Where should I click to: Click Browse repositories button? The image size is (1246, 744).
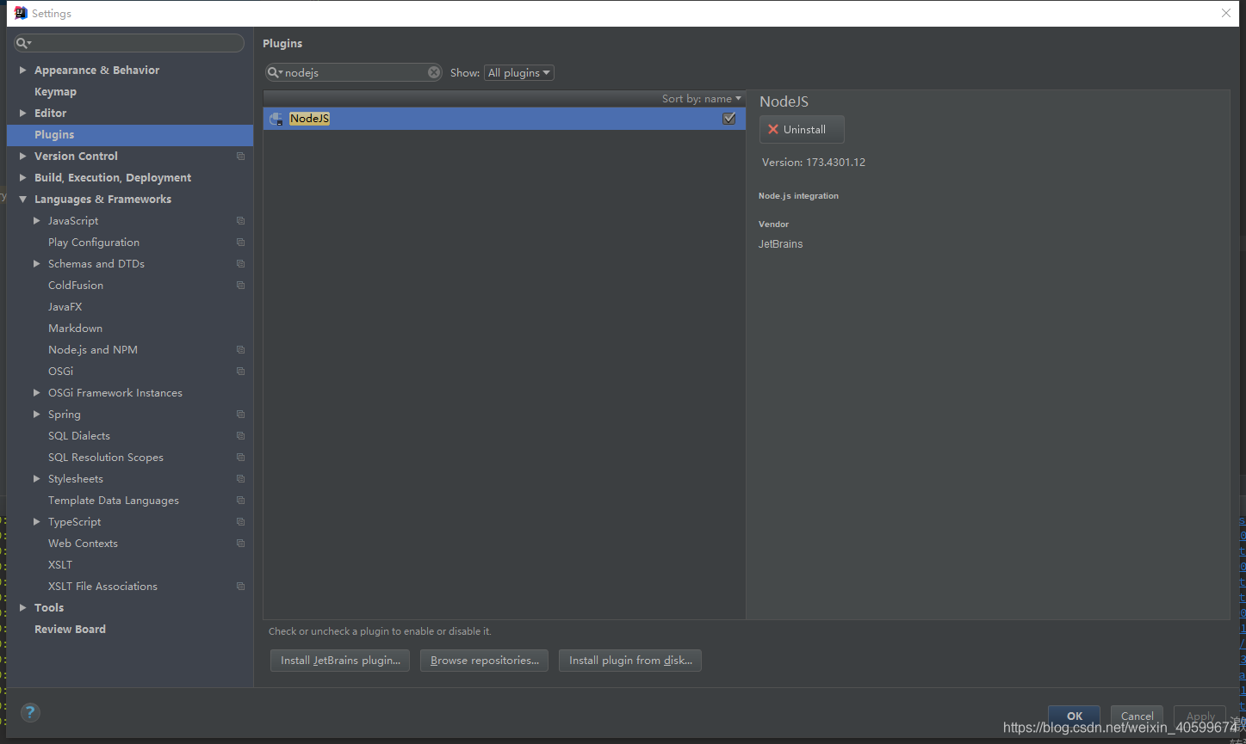(x=484, y=661)
